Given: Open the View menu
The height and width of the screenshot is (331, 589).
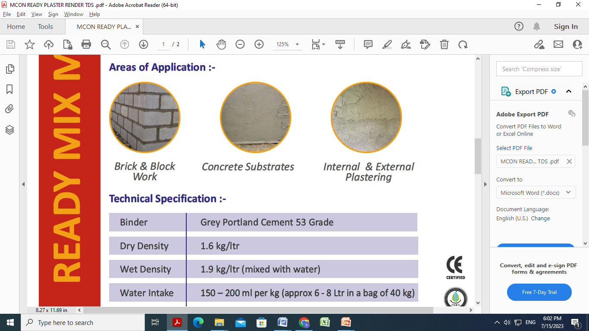Looking at the screenshot, I should (37, 14).
